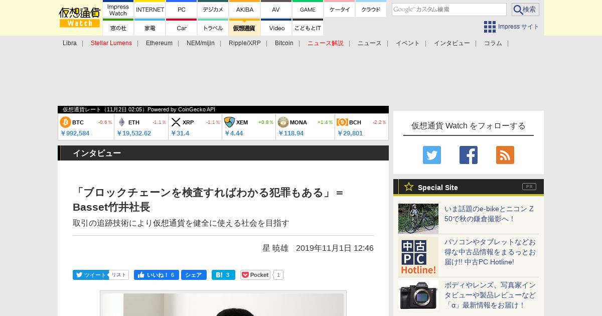Open the 仮想通貨 tab
Image resolution: width=602 pixels, height=316 pixels.
click(245, 28)
